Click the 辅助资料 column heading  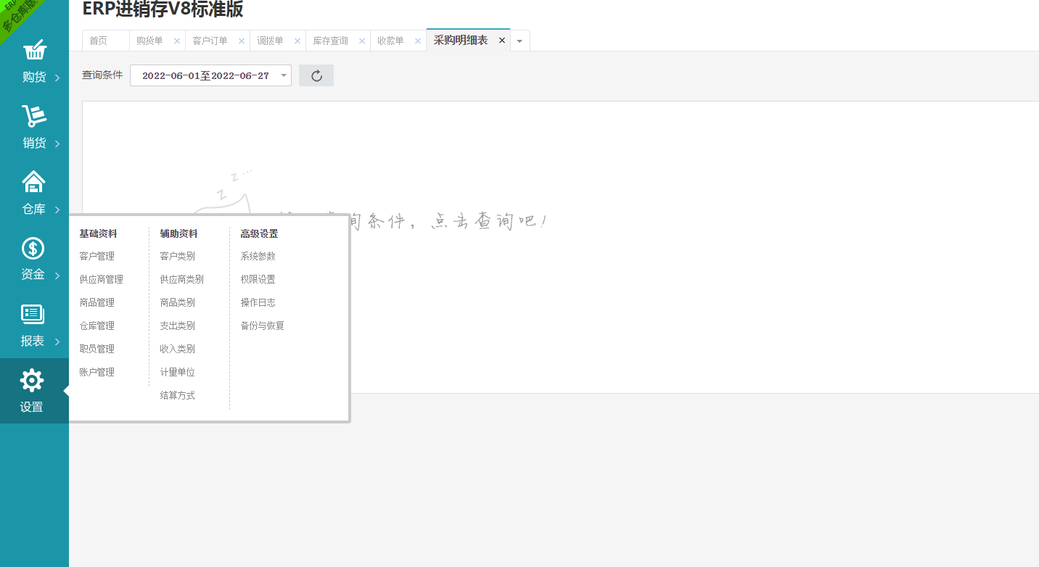pos(179,233)
